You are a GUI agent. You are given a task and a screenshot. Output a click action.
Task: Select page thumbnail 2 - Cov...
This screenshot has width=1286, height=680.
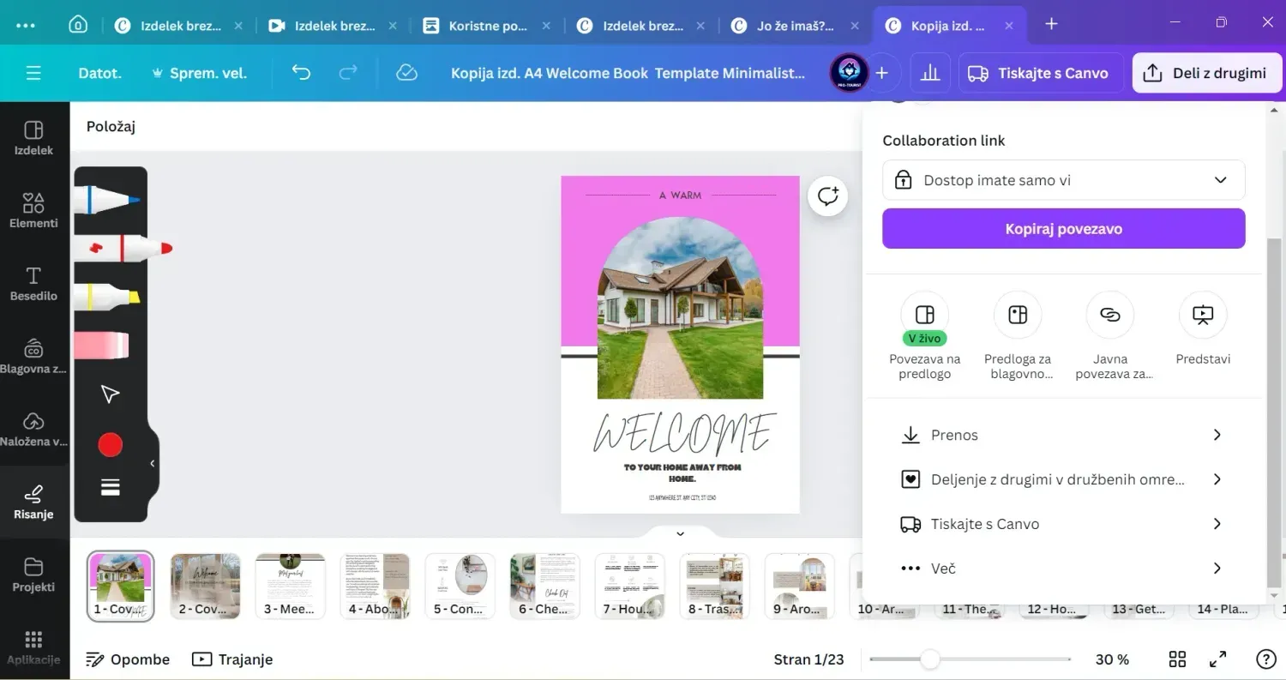[206, 586]
